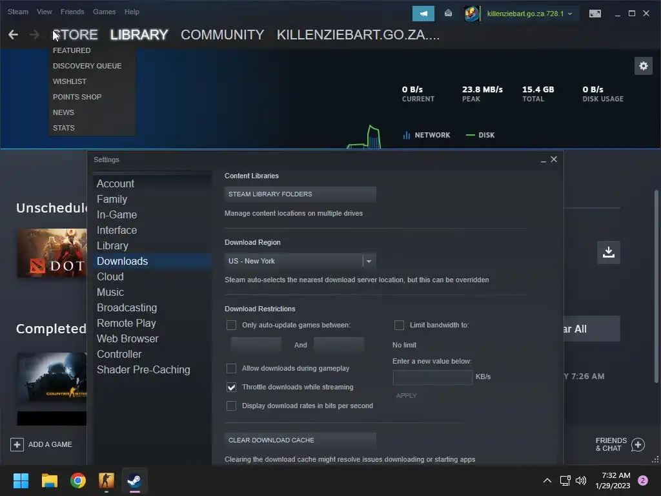Launch Chrome from taskbar
Screen dimensions: 661x496
tap(78, 480)
